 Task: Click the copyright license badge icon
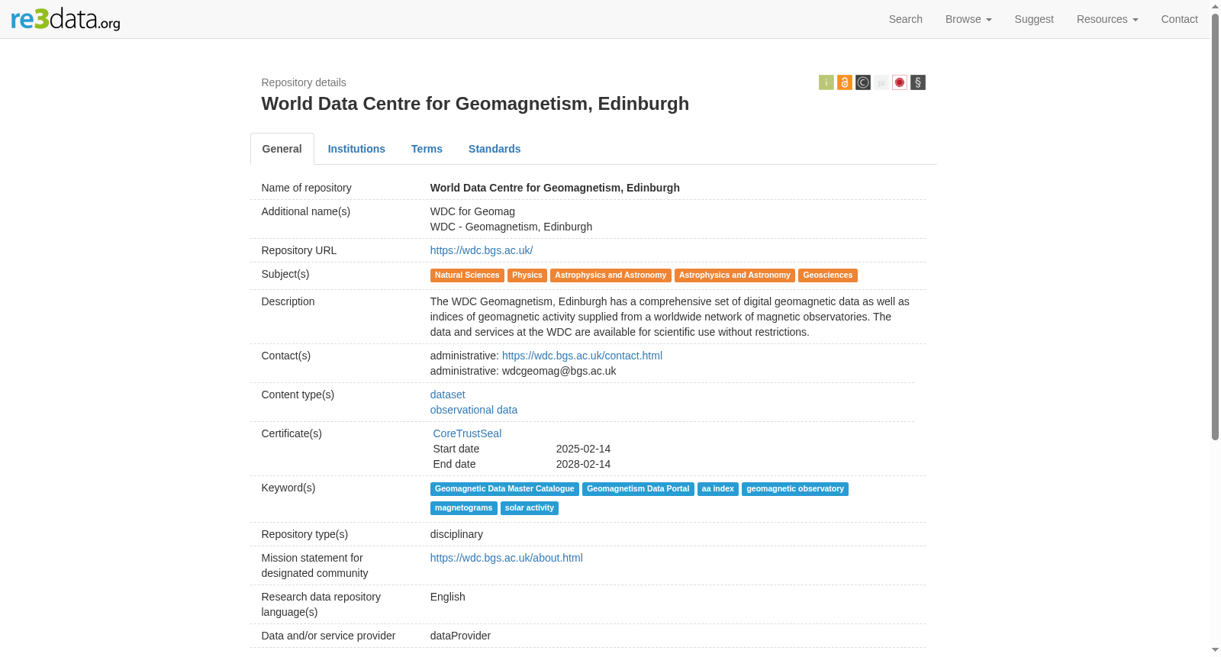pyautogui.click(x=862, y=82)
